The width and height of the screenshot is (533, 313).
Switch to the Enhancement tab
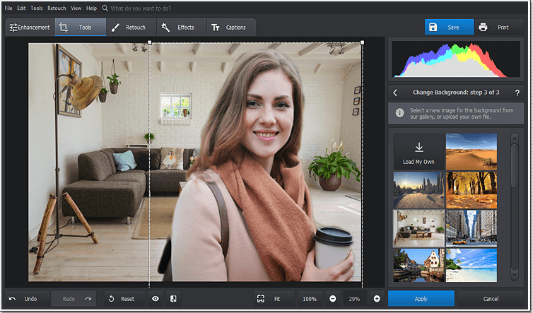30,27
